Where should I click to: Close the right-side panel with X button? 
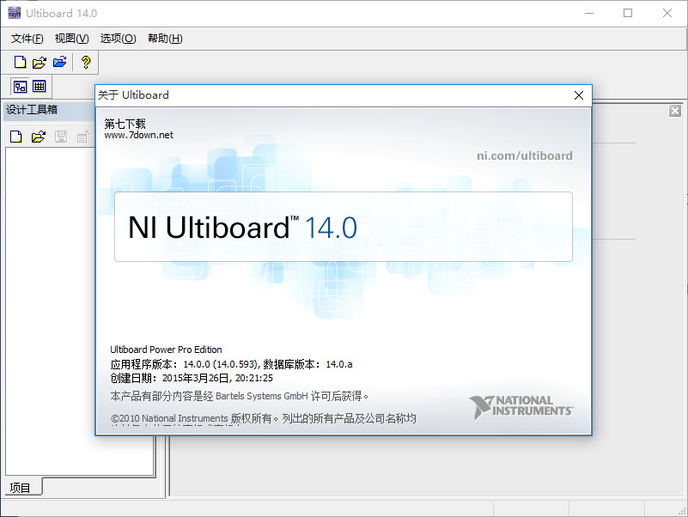click(x=675, y=111)
